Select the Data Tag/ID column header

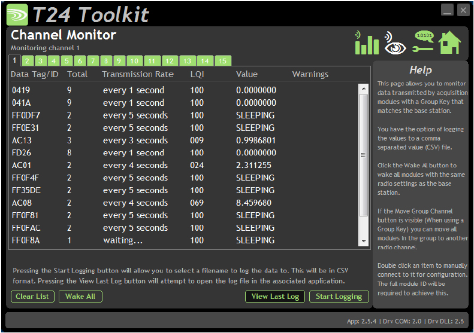tap(35, 75)
